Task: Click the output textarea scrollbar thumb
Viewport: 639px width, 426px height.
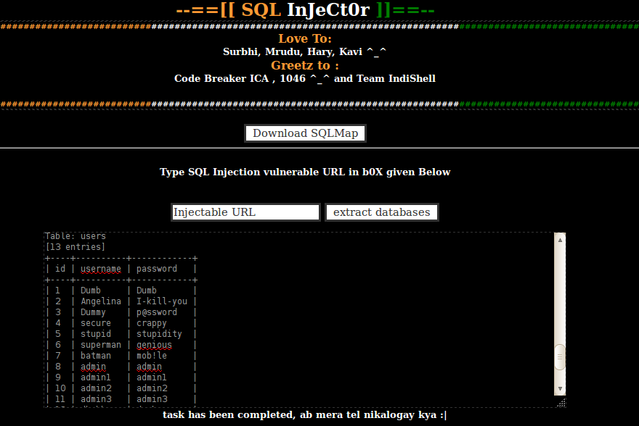Action: point(560,357)
